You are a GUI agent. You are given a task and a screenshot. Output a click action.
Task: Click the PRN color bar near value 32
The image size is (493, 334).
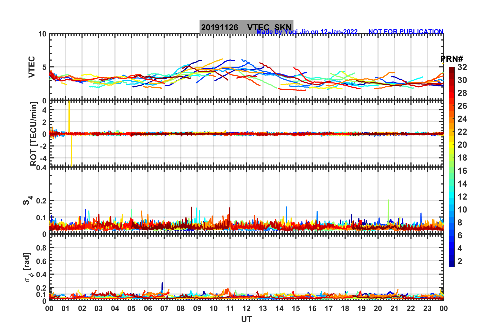(452, 68)
